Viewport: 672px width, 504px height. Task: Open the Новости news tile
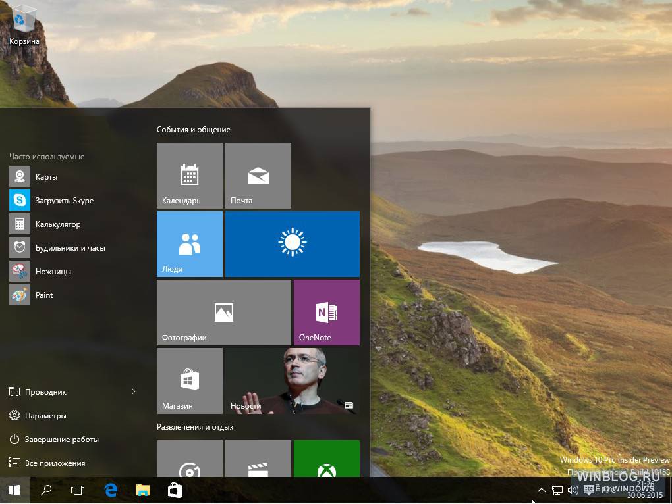[x=293, y=381]
